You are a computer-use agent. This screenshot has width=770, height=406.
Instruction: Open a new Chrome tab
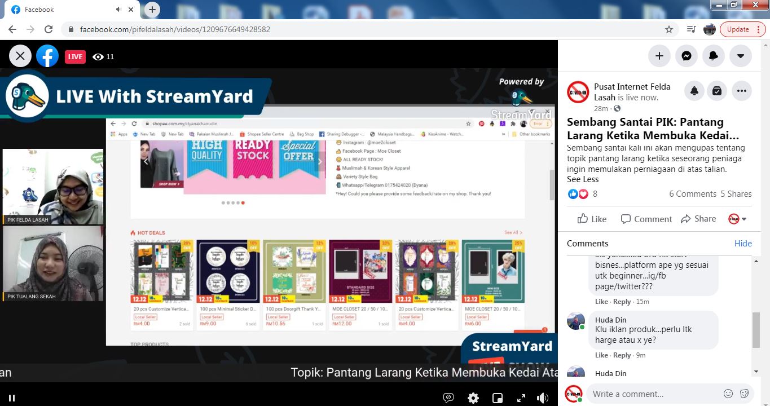(x=152, y=10)
